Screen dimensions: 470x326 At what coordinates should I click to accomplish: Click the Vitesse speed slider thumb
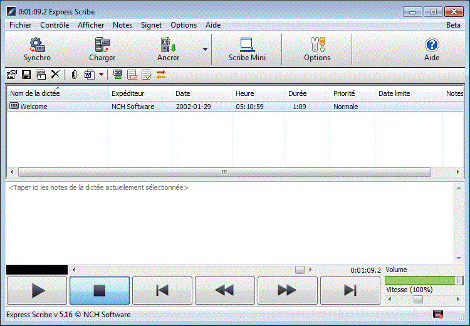pyautogui.click(x=418, y=299)
